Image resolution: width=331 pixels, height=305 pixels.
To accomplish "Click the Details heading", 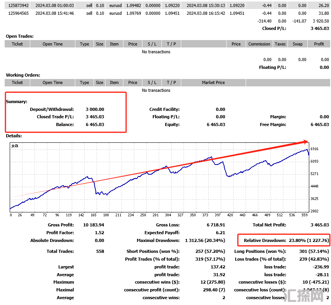I will [x=14, y=136].
